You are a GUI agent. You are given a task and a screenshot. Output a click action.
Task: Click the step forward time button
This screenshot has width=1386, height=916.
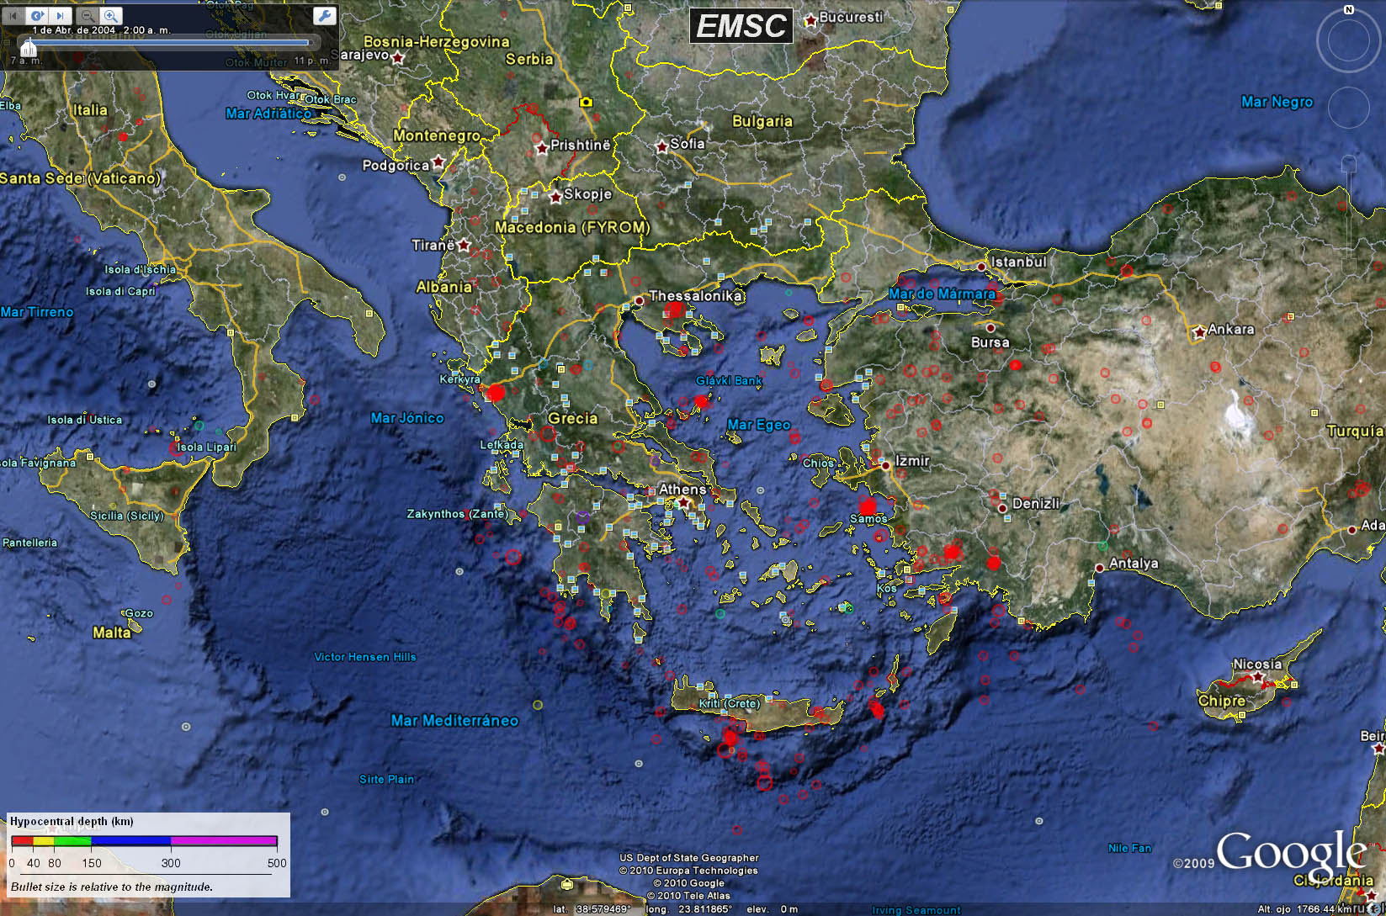(x=61, y=15)
